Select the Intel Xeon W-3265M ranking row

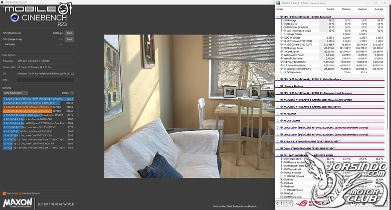click(39, 103)
